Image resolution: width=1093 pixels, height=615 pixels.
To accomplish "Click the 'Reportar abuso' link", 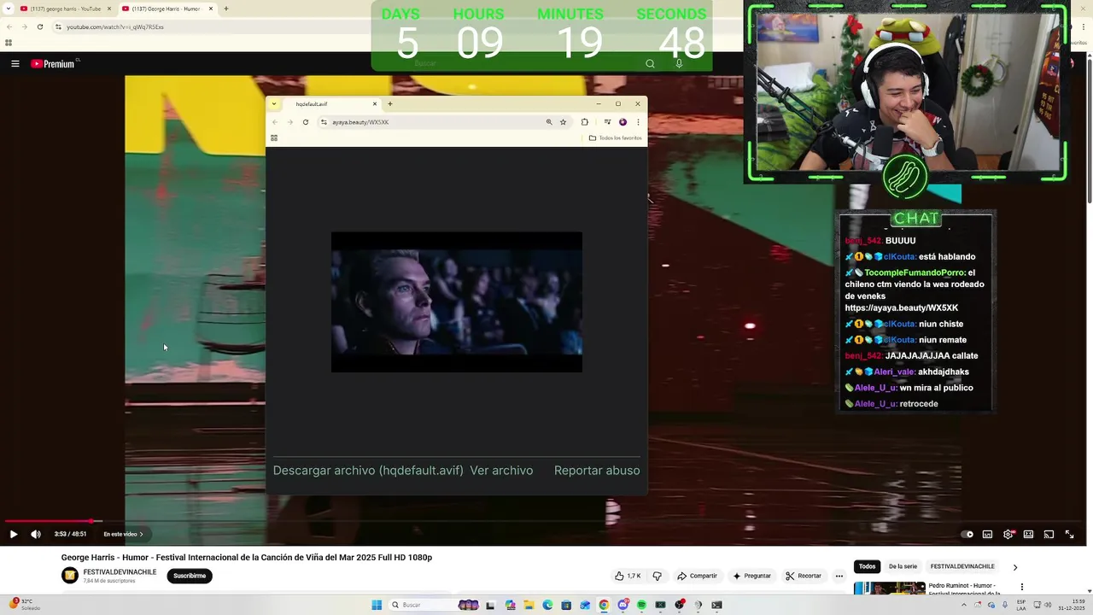I will click(x=597, y=470).
